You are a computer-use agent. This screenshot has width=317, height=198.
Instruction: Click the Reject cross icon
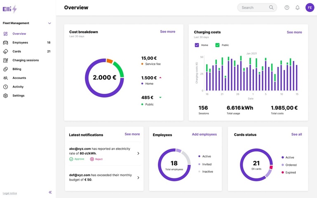[92, 159]
